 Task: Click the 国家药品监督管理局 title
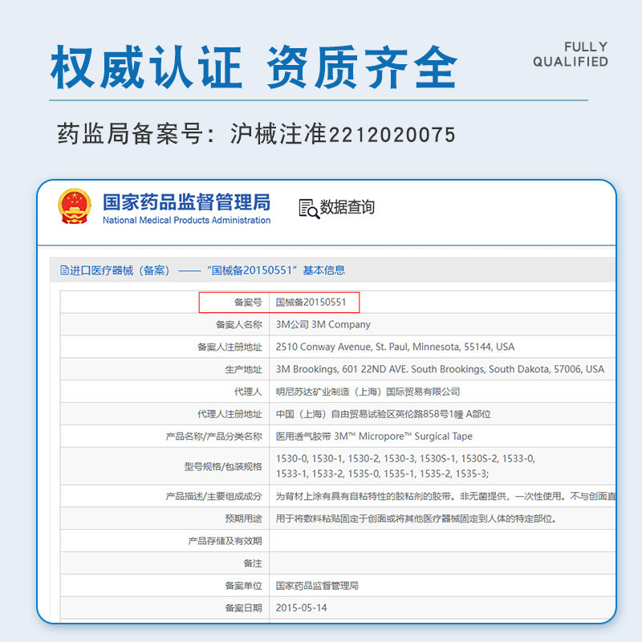tap(187, 202)
